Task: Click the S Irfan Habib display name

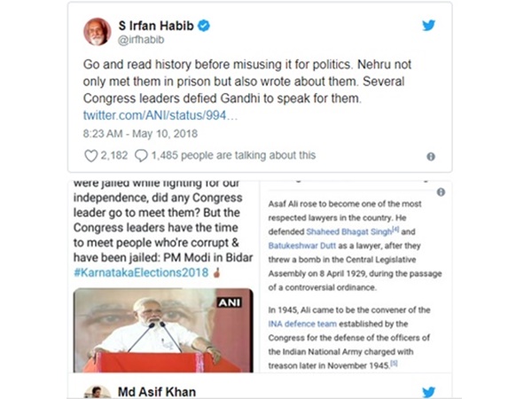Action: coord(156,26)
